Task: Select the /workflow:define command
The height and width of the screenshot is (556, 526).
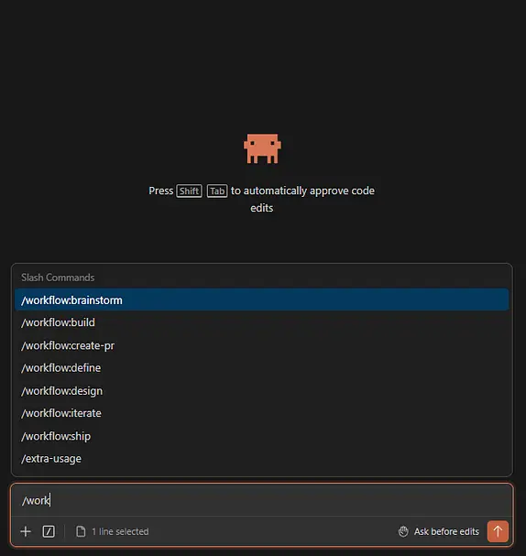Action: [x=262, y=367]
